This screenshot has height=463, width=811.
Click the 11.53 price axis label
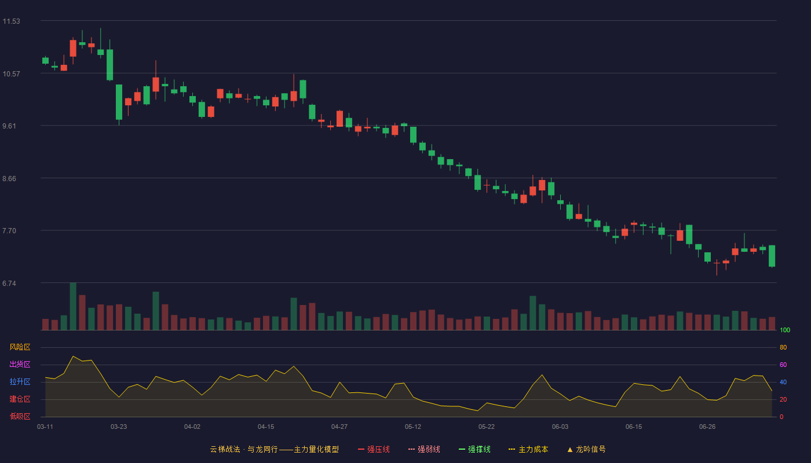coord(11,21)
